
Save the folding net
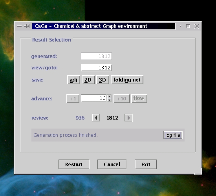tap(127, 80)
